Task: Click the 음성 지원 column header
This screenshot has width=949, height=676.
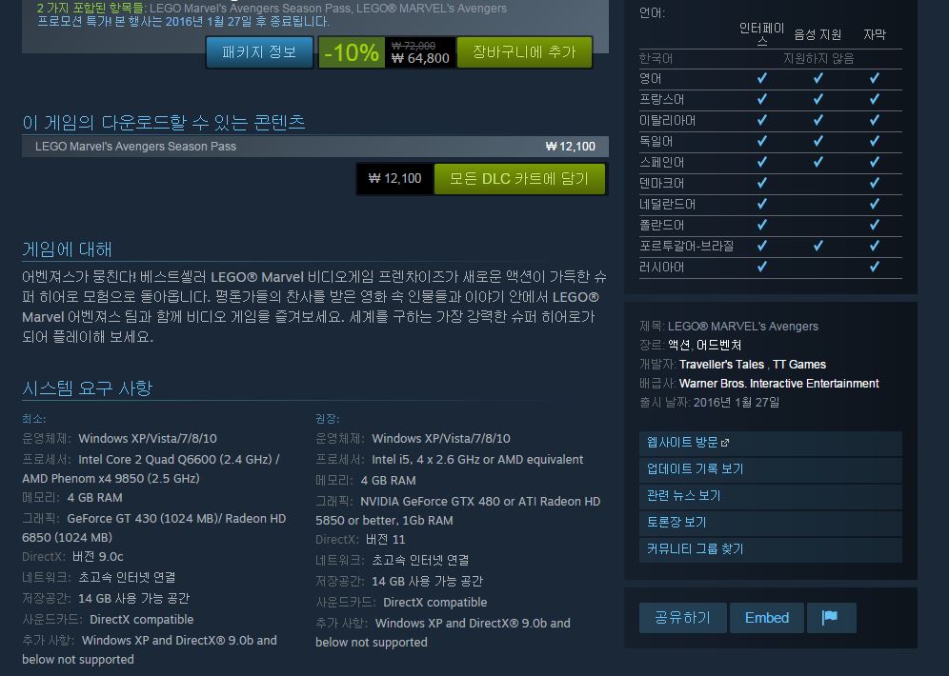Action: coord(818,34)
